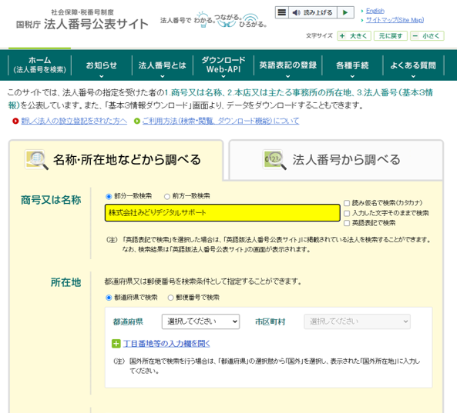Click the 商号又は名称 input field

coord(223,212)
